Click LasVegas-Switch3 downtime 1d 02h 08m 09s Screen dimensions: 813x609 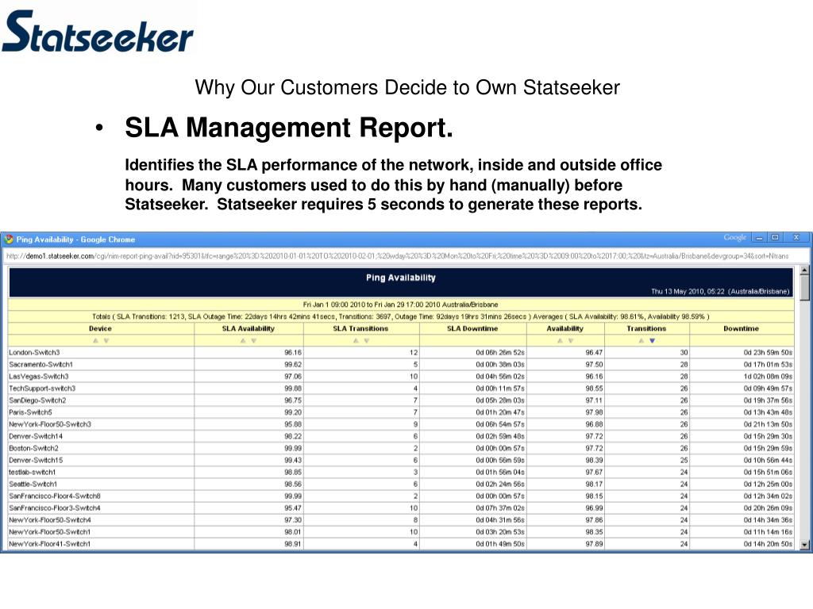[768, 376]
